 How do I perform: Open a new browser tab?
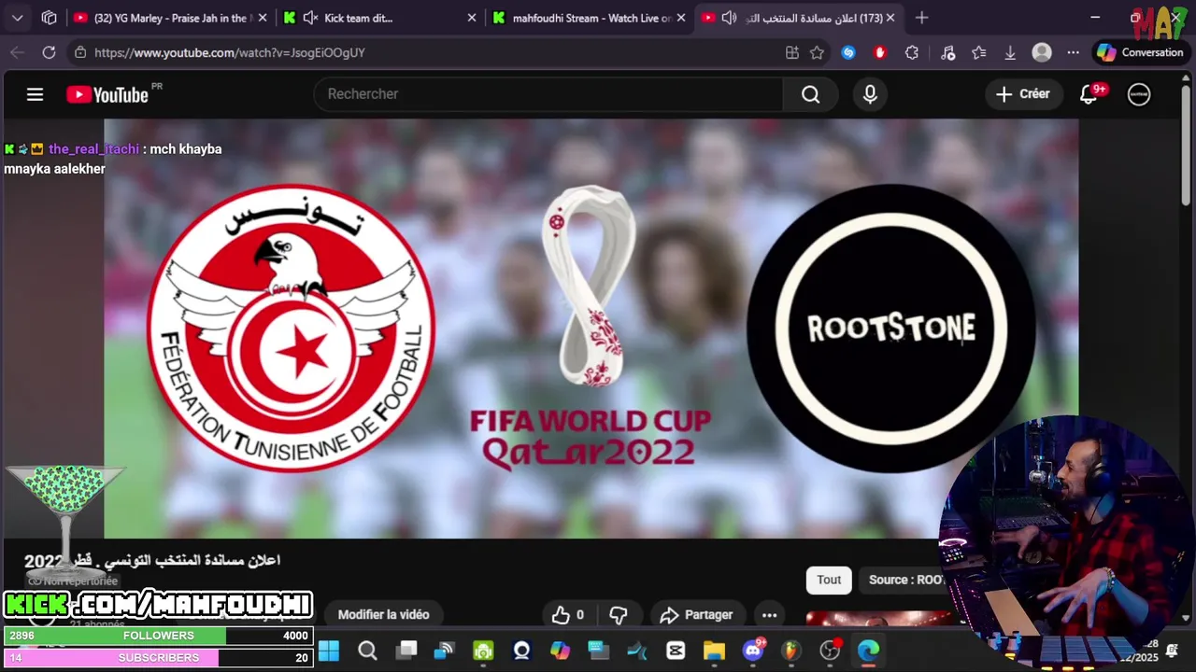(x=922, y=18)
